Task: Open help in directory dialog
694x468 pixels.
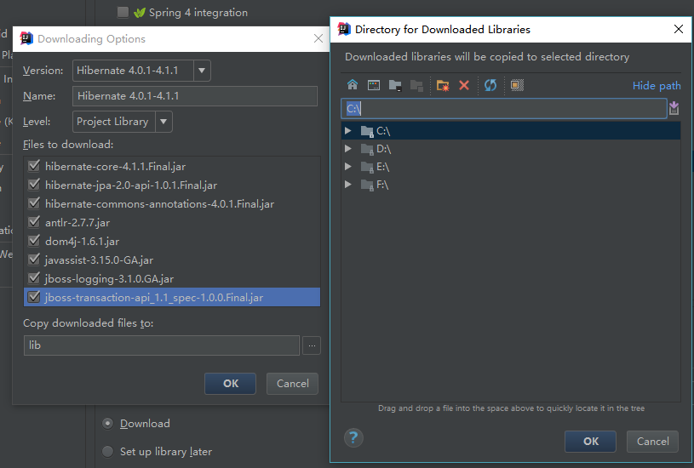Action: click(353, 438)
